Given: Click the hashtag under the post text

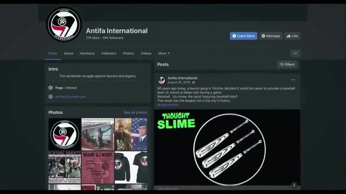Looking at the screenshot, I should (168, 105).
